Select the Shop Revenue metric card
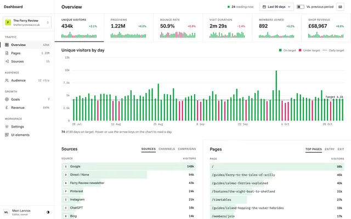The height and width of the screenshot is (219, 351). tap(326, 27)
